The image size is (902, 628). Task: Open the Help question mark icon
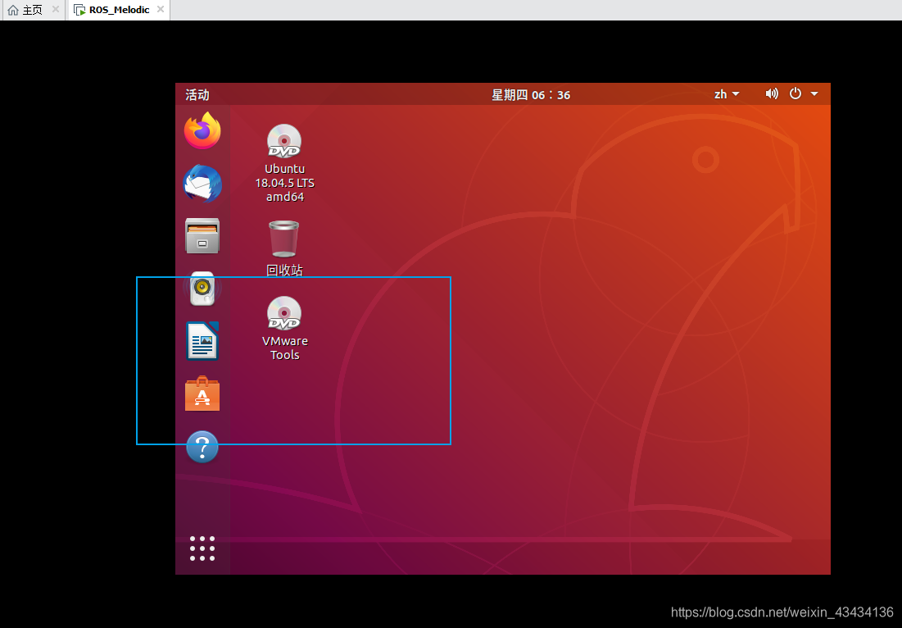point(202,447)
